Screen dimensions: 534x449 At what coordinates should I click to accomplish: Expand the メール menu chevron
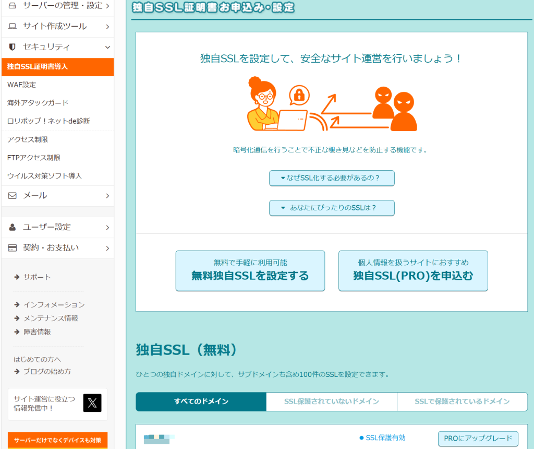(107, 196)
